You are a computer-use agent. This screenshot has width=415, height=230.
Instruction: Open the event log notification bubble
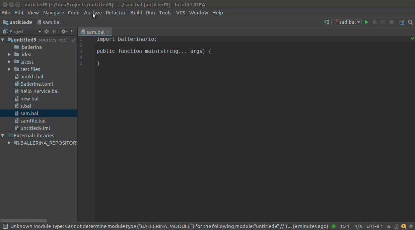[x=404, y=226]
